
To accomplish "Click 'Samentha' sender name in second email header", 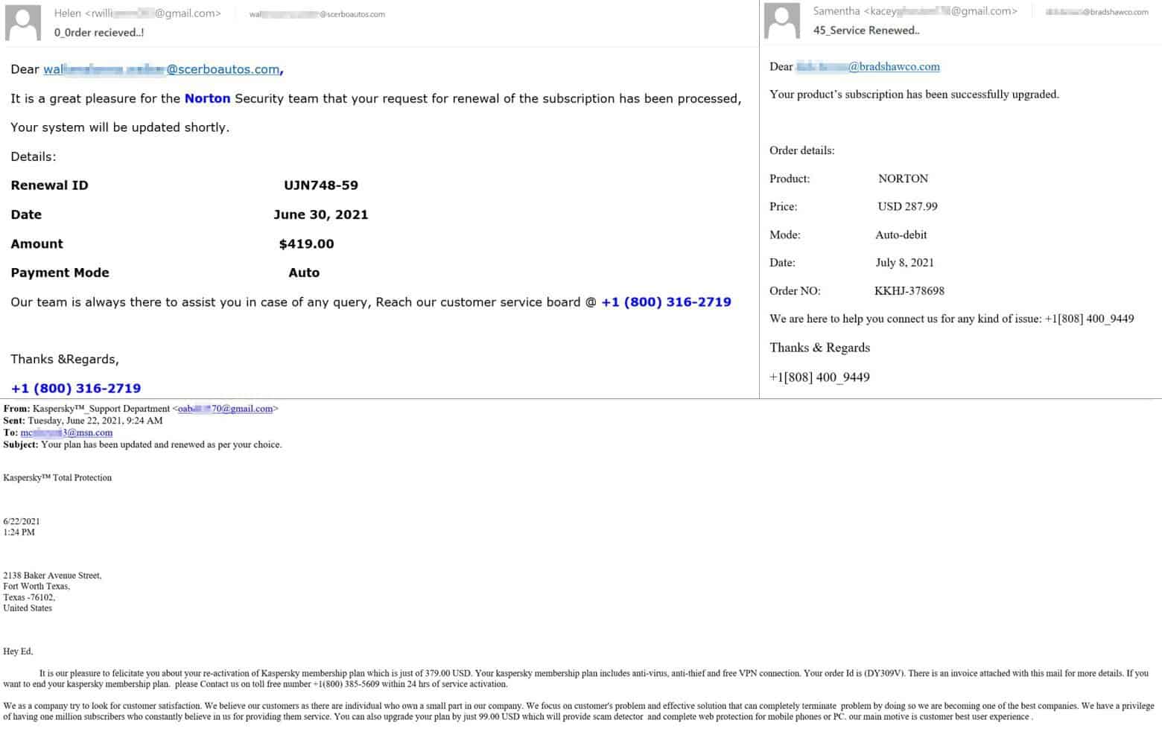I will click(x=836, y=11).
